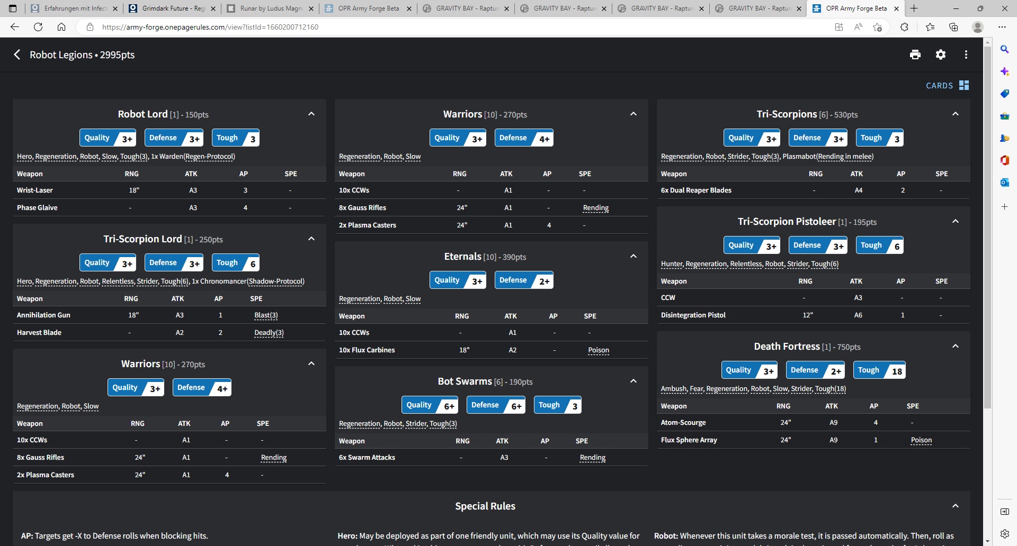Collapse the top middle Warriors card

click(x=634, y=114)
